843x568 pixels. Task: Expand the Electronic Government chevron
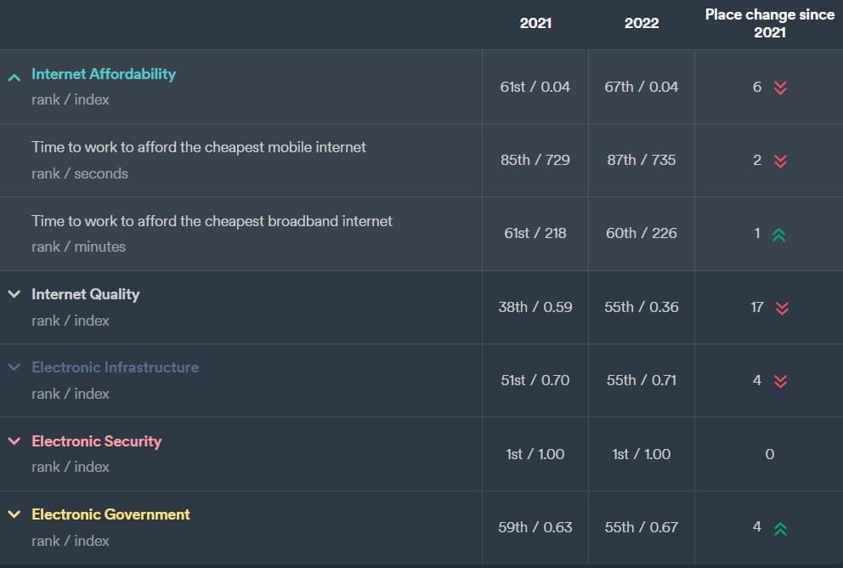(14, 514)
